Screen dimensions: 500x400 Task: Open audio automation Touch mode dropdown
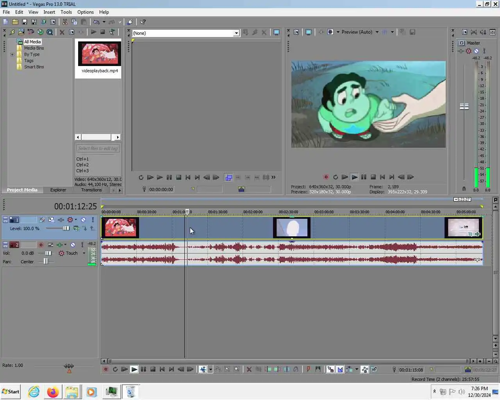[x=84, y=253]
